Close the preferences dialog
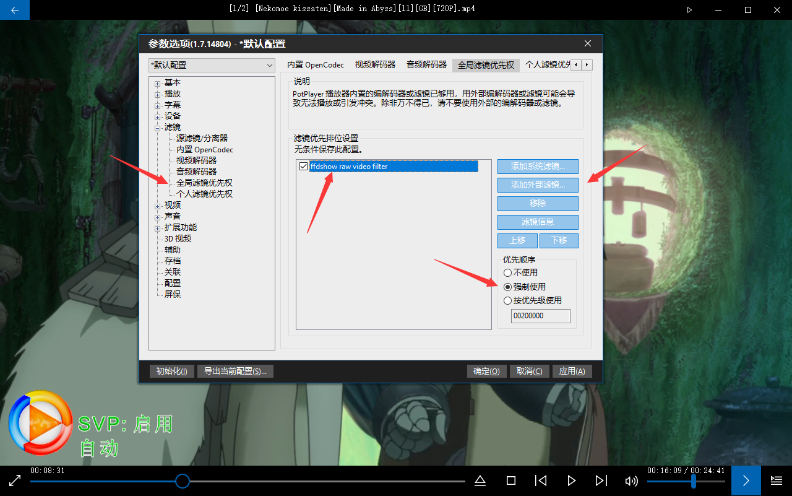 point(588,43)
